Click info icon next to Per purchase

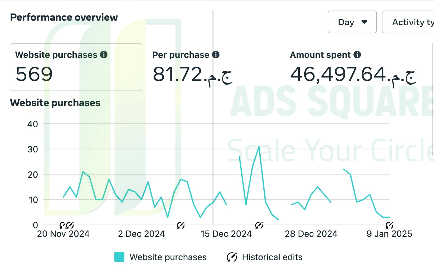216,55
